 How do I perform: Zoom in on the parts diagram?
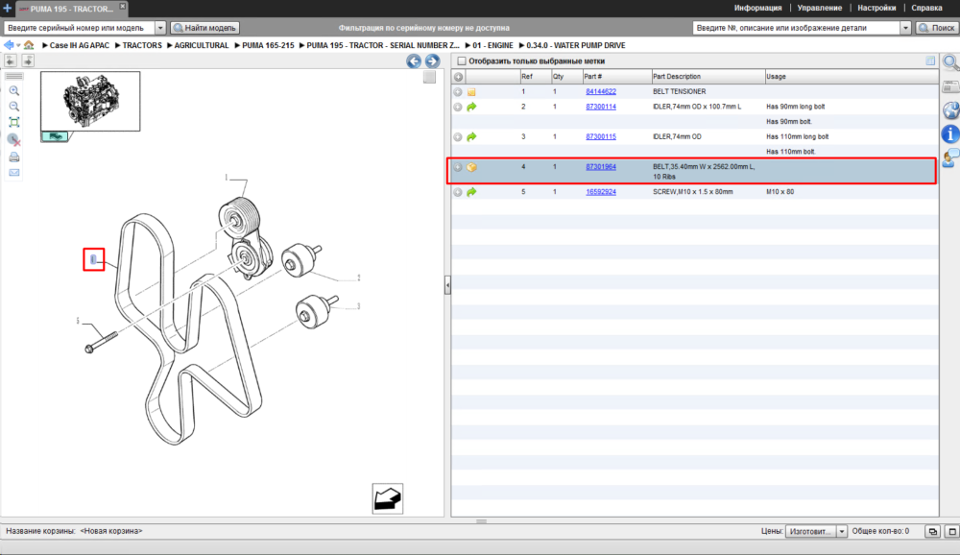14,90
